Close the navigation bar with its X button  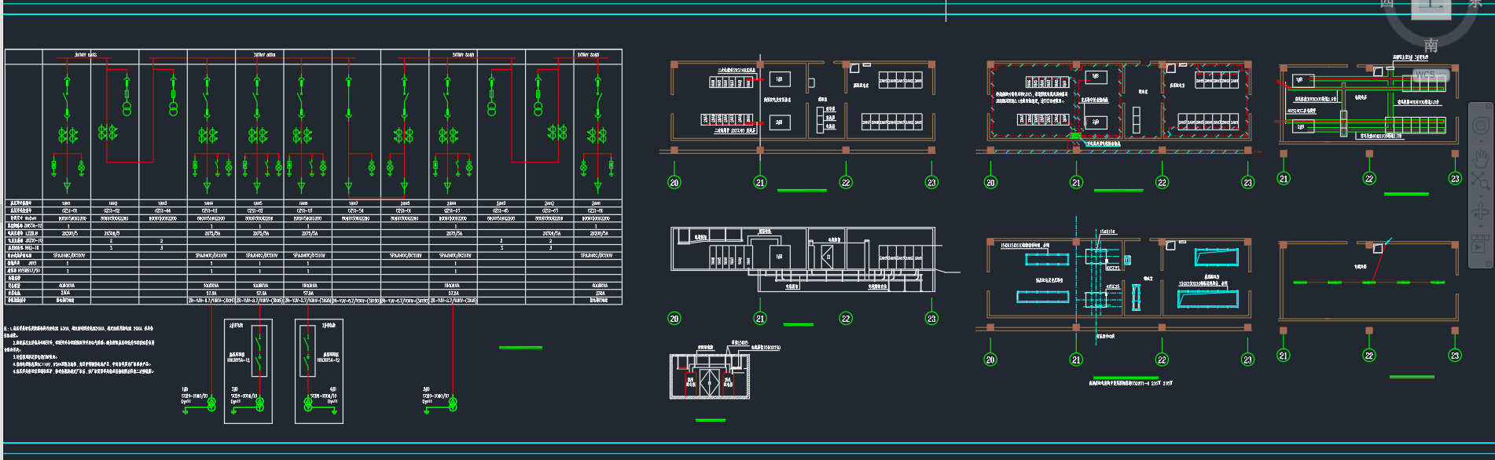tap(1486, 107)
